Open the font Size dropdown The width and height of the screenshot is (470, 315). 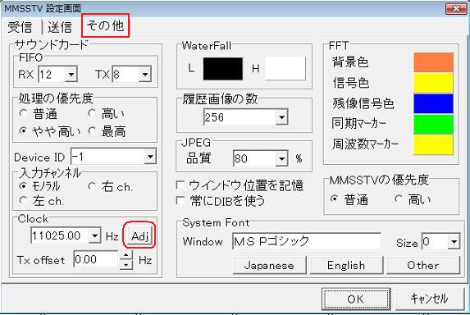(454, 241)
